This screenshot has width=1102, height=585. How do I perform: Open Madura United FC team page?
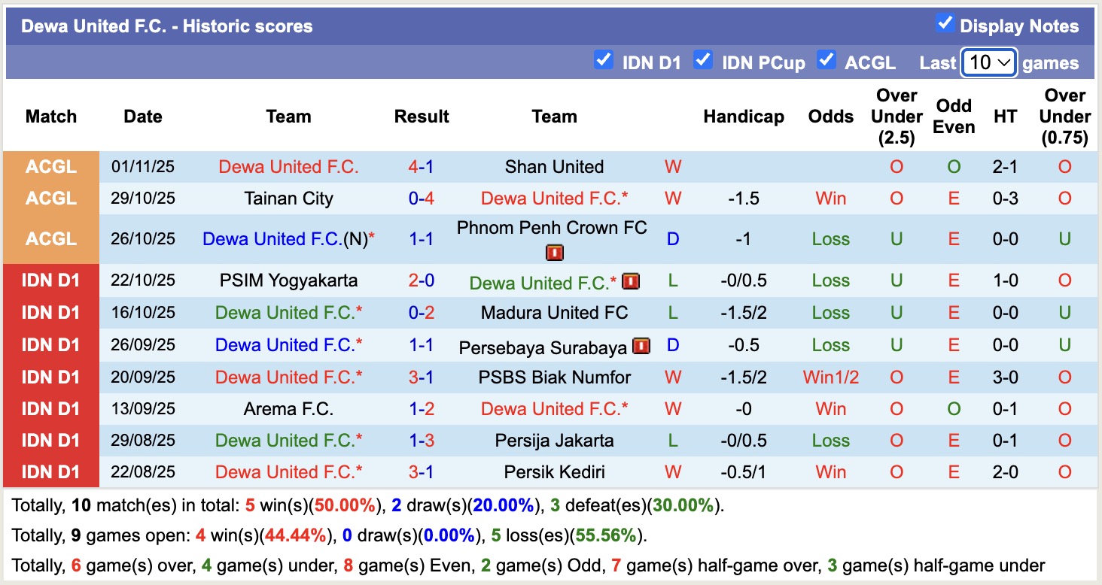tap(554, 312)
